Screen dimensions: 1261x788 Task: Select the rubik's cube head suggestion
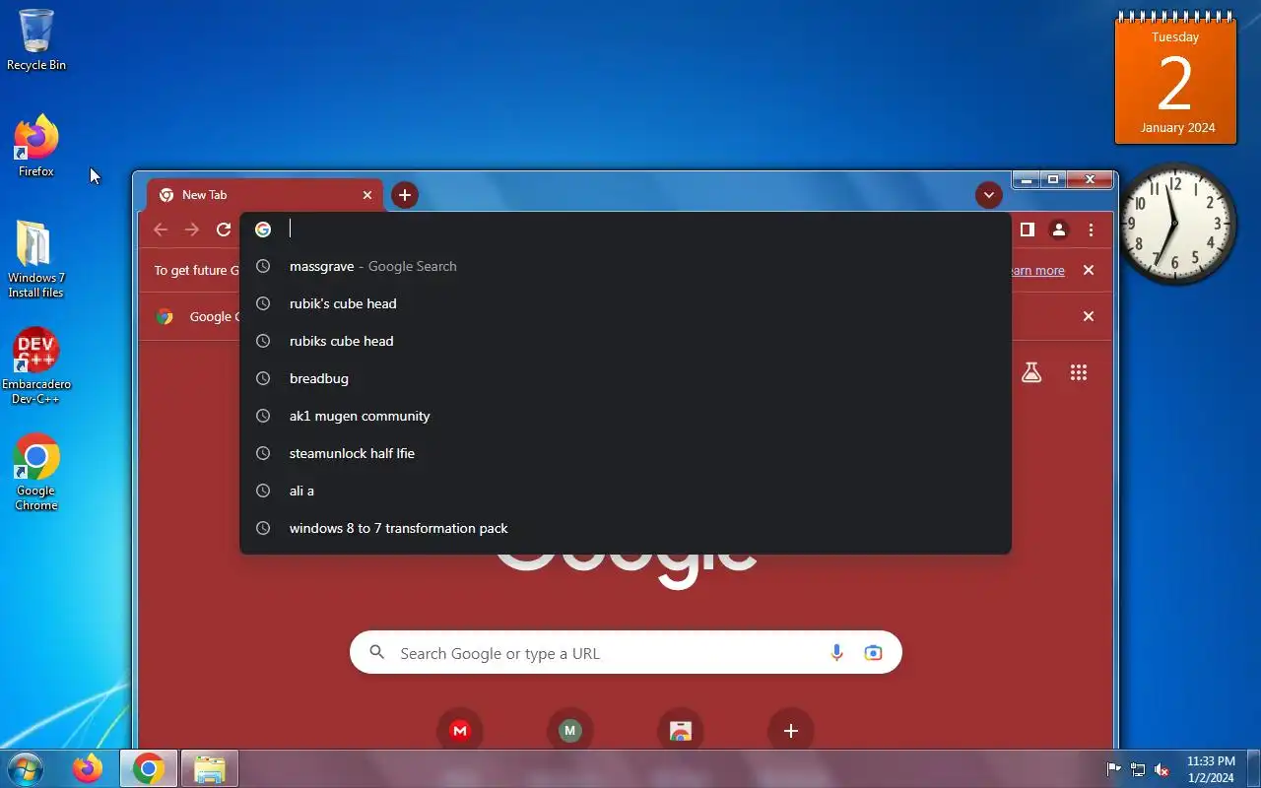pos(626,303)
